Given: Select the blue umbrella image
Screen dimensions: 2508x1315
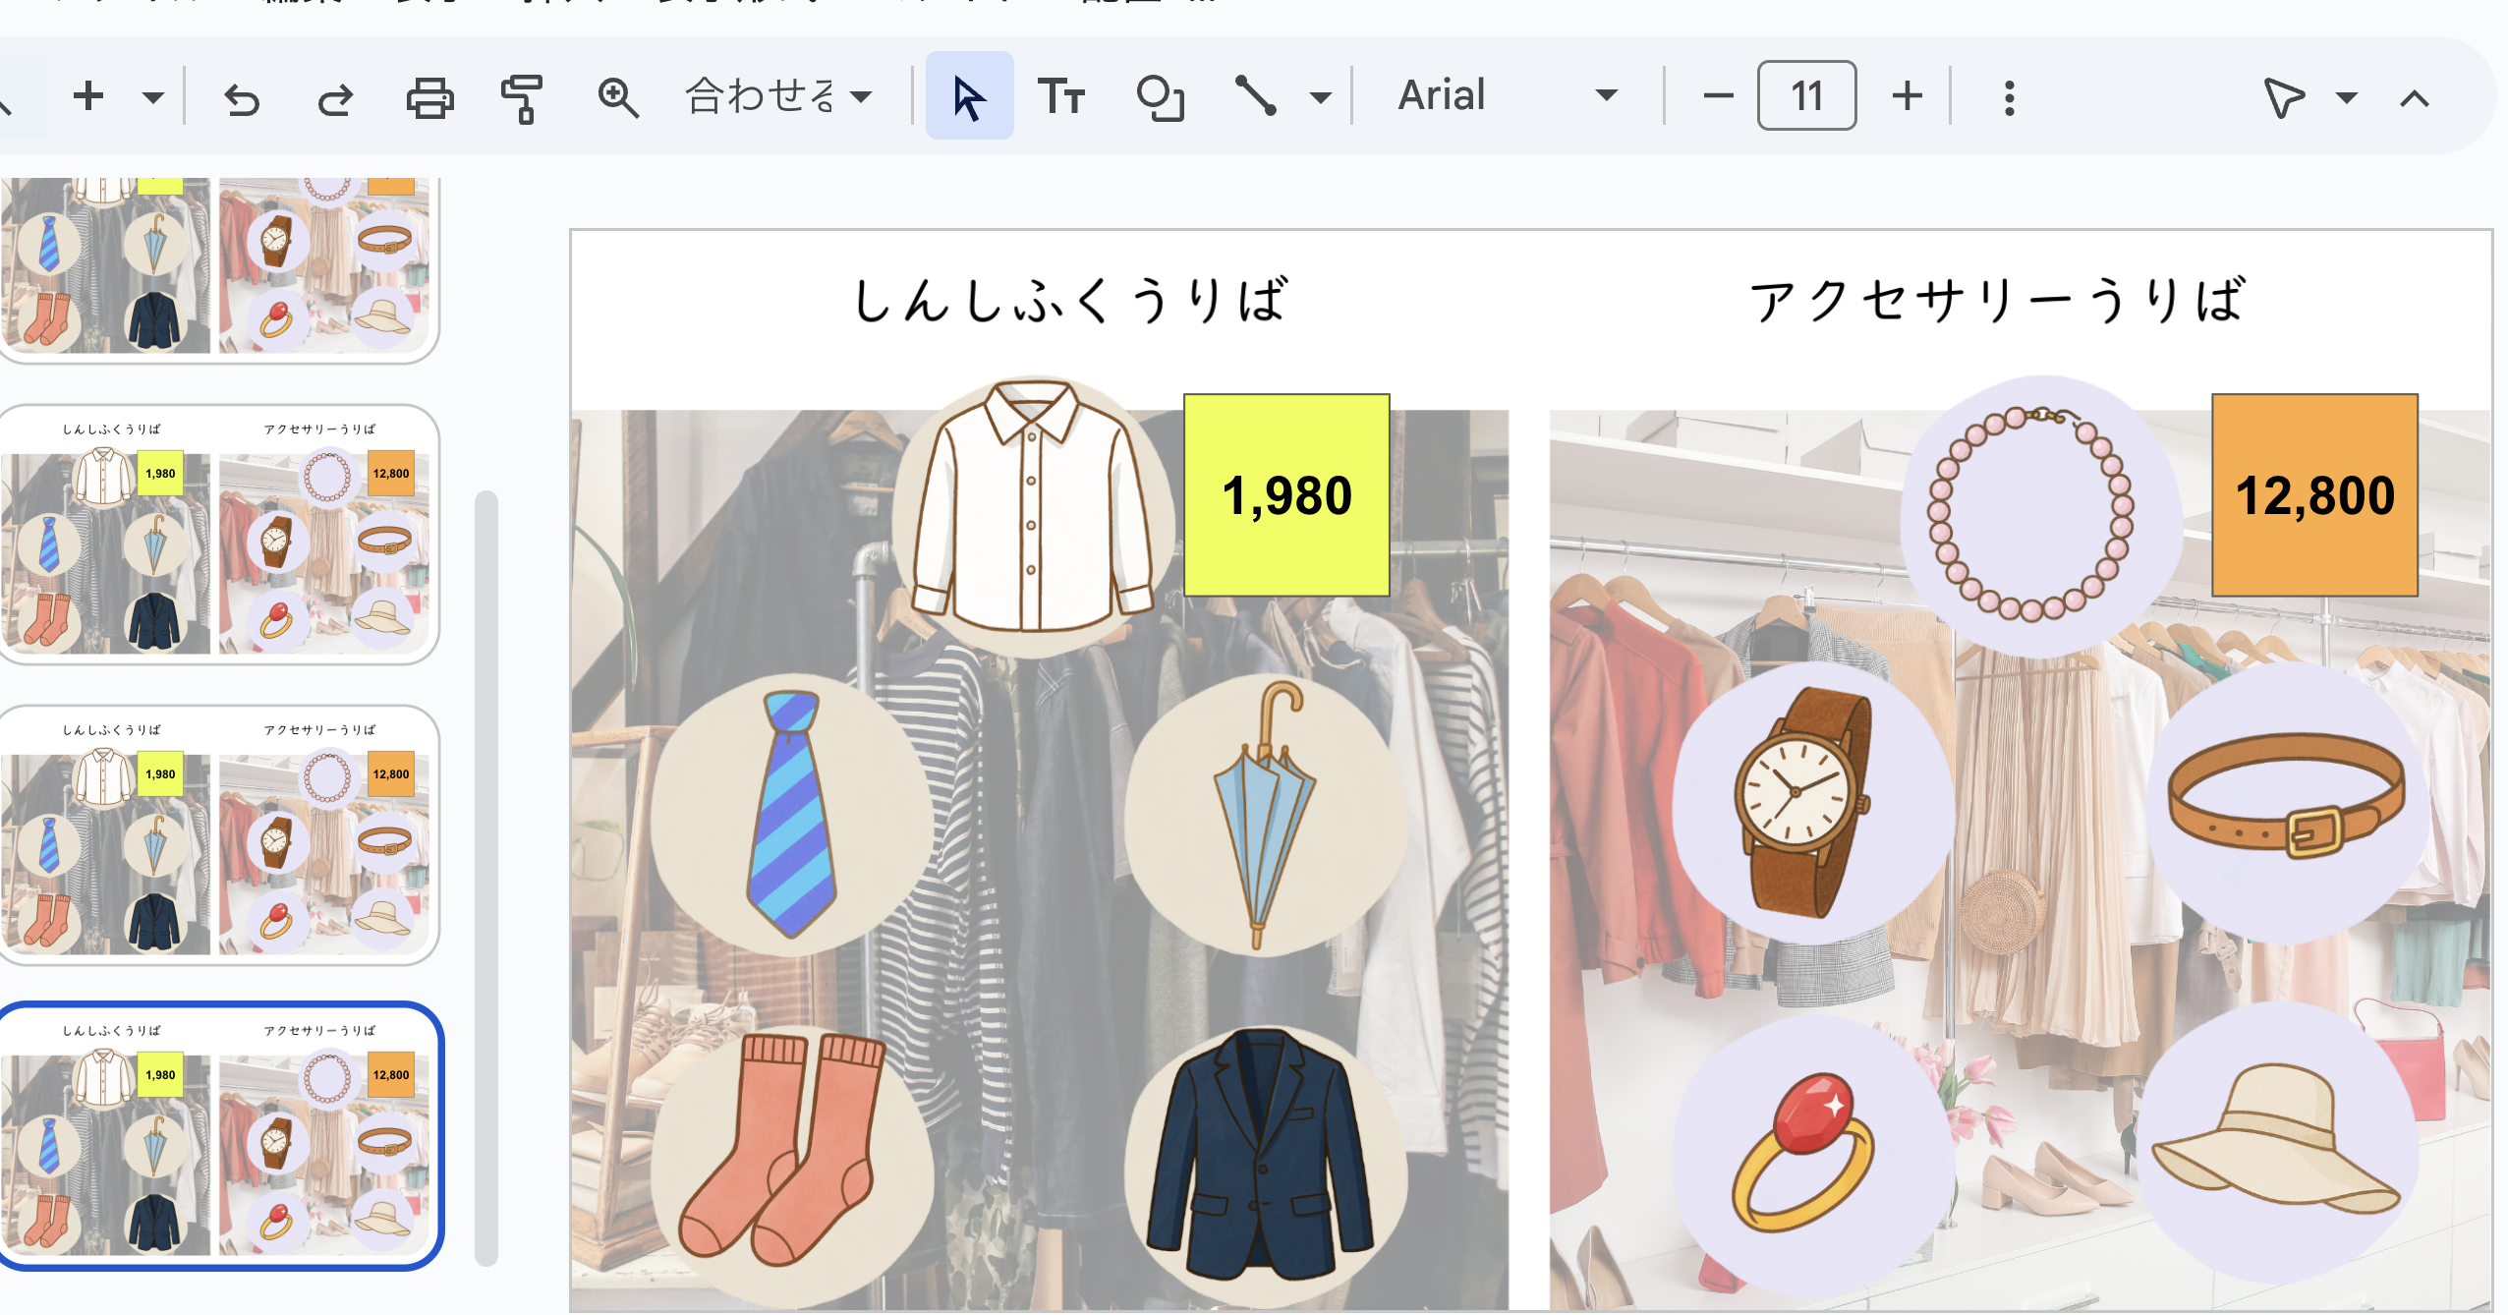Looking at the screenshot, I should point(1266,814).
